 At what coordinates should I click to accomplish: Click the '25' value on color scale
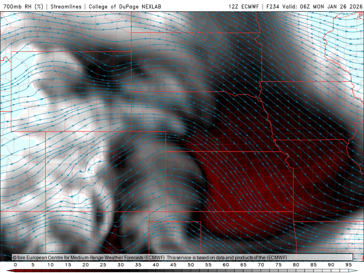point(103,265)
